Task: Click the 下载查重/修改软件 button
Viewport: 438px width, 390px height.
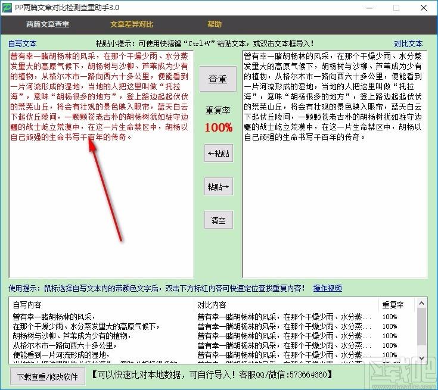Action: click(x=48, y=376)
